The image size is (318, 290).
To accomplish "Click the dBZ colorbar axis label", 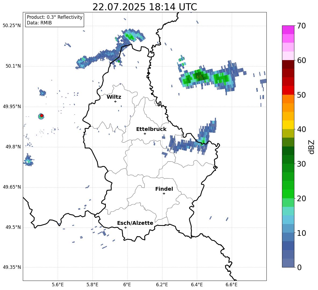I will tap(312, 147).
